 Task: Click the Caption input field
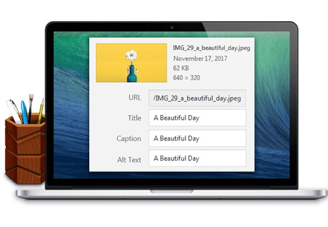[x=197, y=138]
